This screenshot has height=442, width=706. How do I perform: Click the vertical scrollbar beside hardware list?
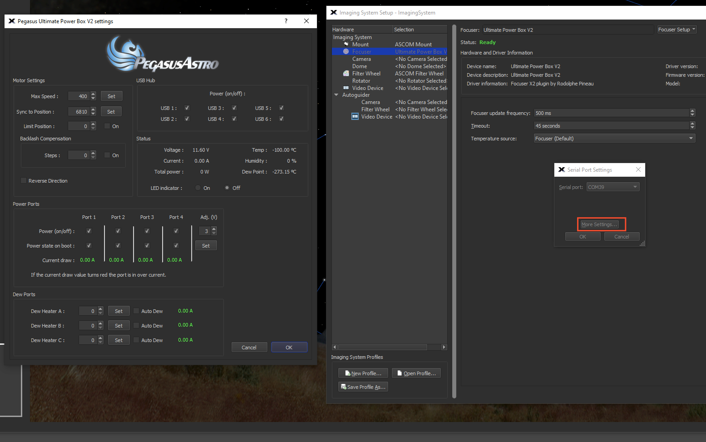[454, 211]
